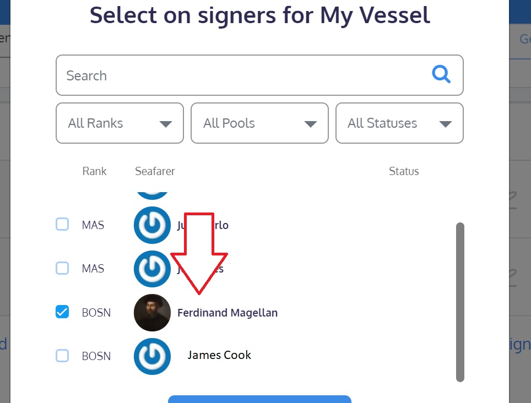Select the James Cook name
Image resolution: width=531 pixels, height=403 pixels.
[x=219, y=355]
